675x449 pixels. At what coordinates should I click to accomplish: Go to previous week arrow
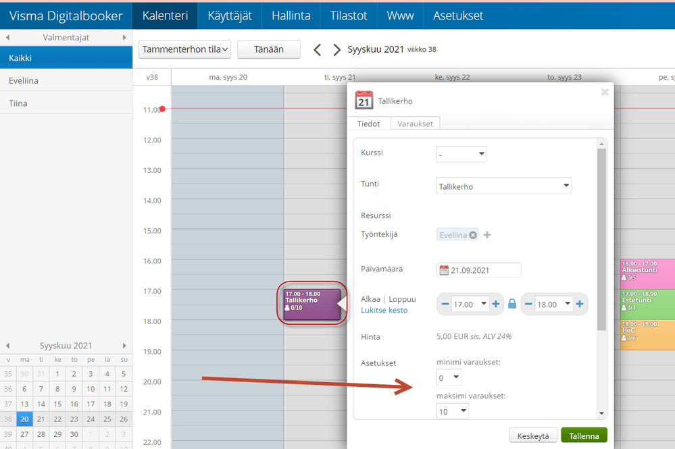pos(318,50)
